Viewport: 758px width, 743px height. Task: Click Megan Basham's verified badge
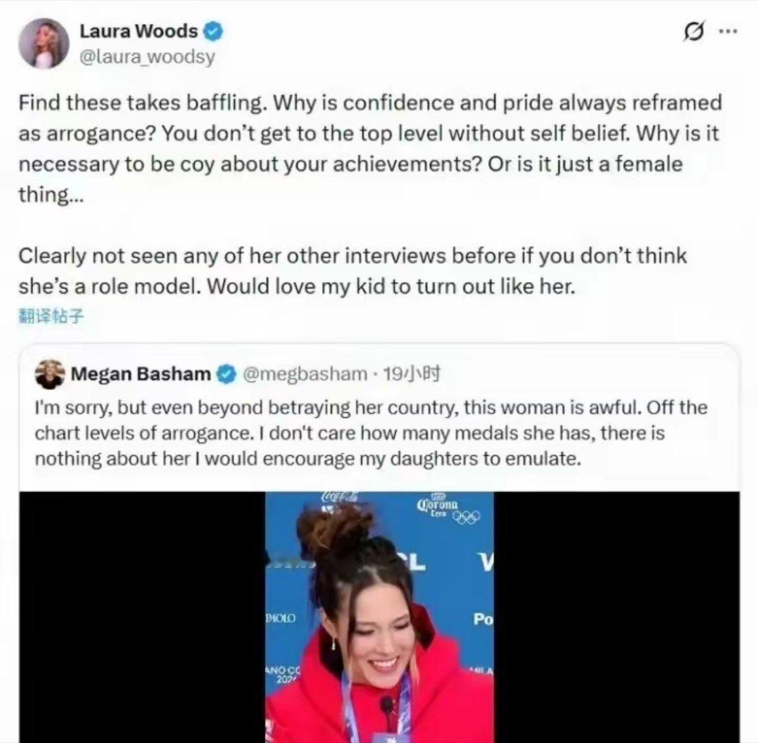tap(226, 374)
